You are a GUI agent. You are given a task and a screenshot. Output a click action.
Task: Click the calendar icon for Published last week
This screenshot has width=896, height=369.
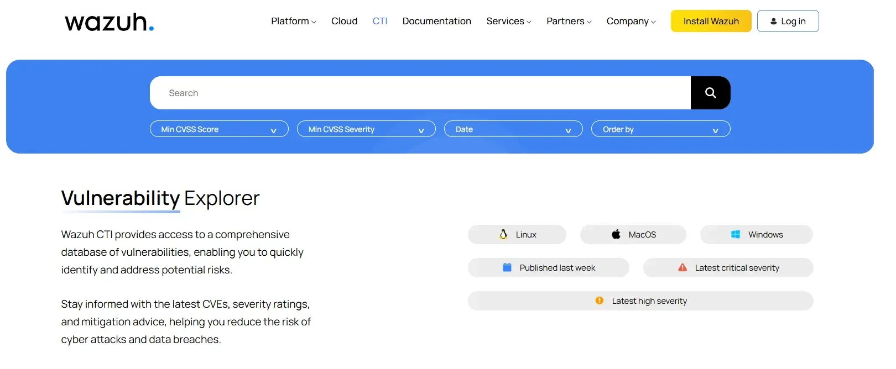click(507, 267)
